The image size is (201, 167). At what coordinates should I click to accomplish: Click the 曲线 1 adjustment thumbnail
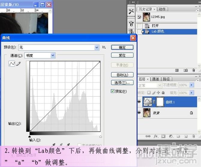click(148, 102)
